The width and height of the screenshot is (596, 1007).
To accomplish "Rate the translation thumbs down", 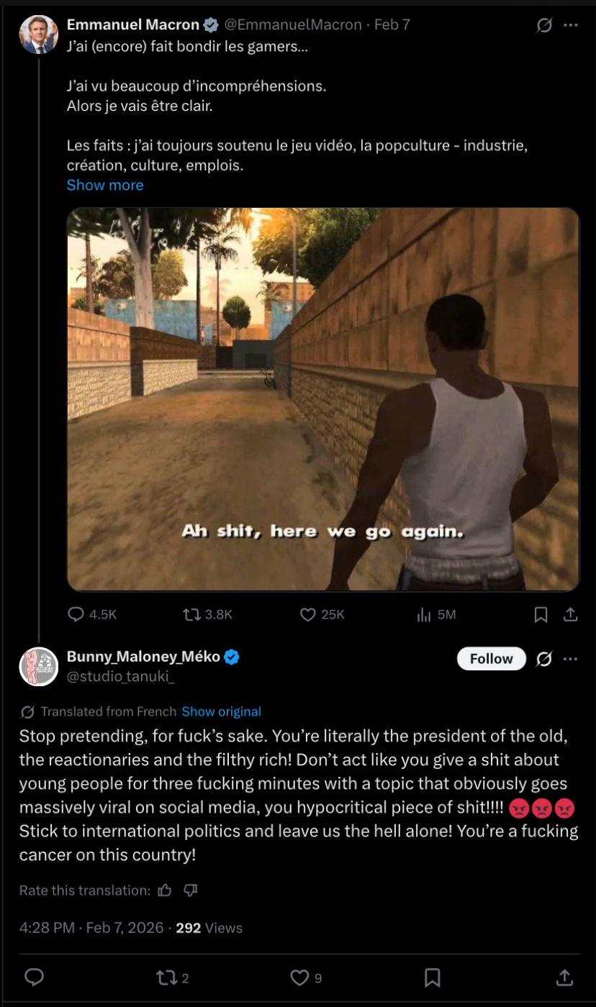I will pos(190,890).
